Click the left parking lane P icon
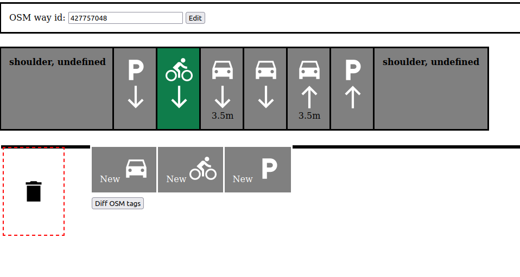This screenshot has height=277, width=520. tap(135, 70)
